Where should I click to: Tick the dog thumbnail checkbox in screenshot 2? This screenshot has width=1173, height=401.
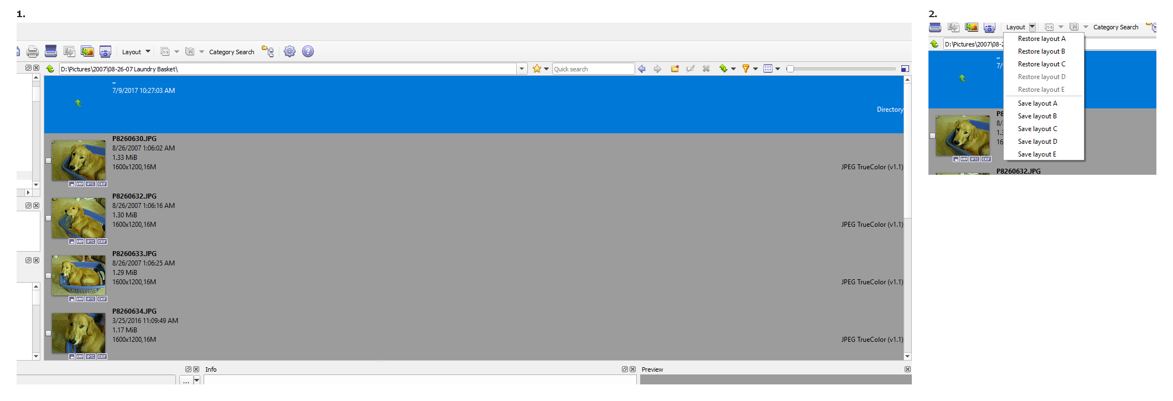point(932,136)
